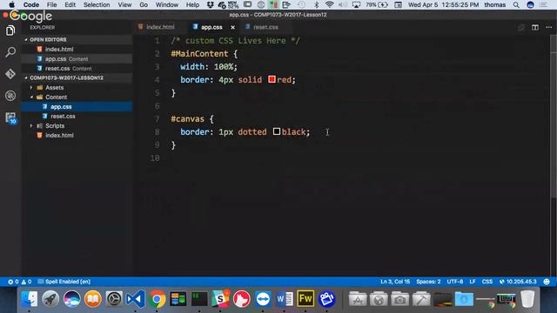Click Spell Enabled (en) in status bar
This screenshot has height=313, width=557.
pos(64,282)
